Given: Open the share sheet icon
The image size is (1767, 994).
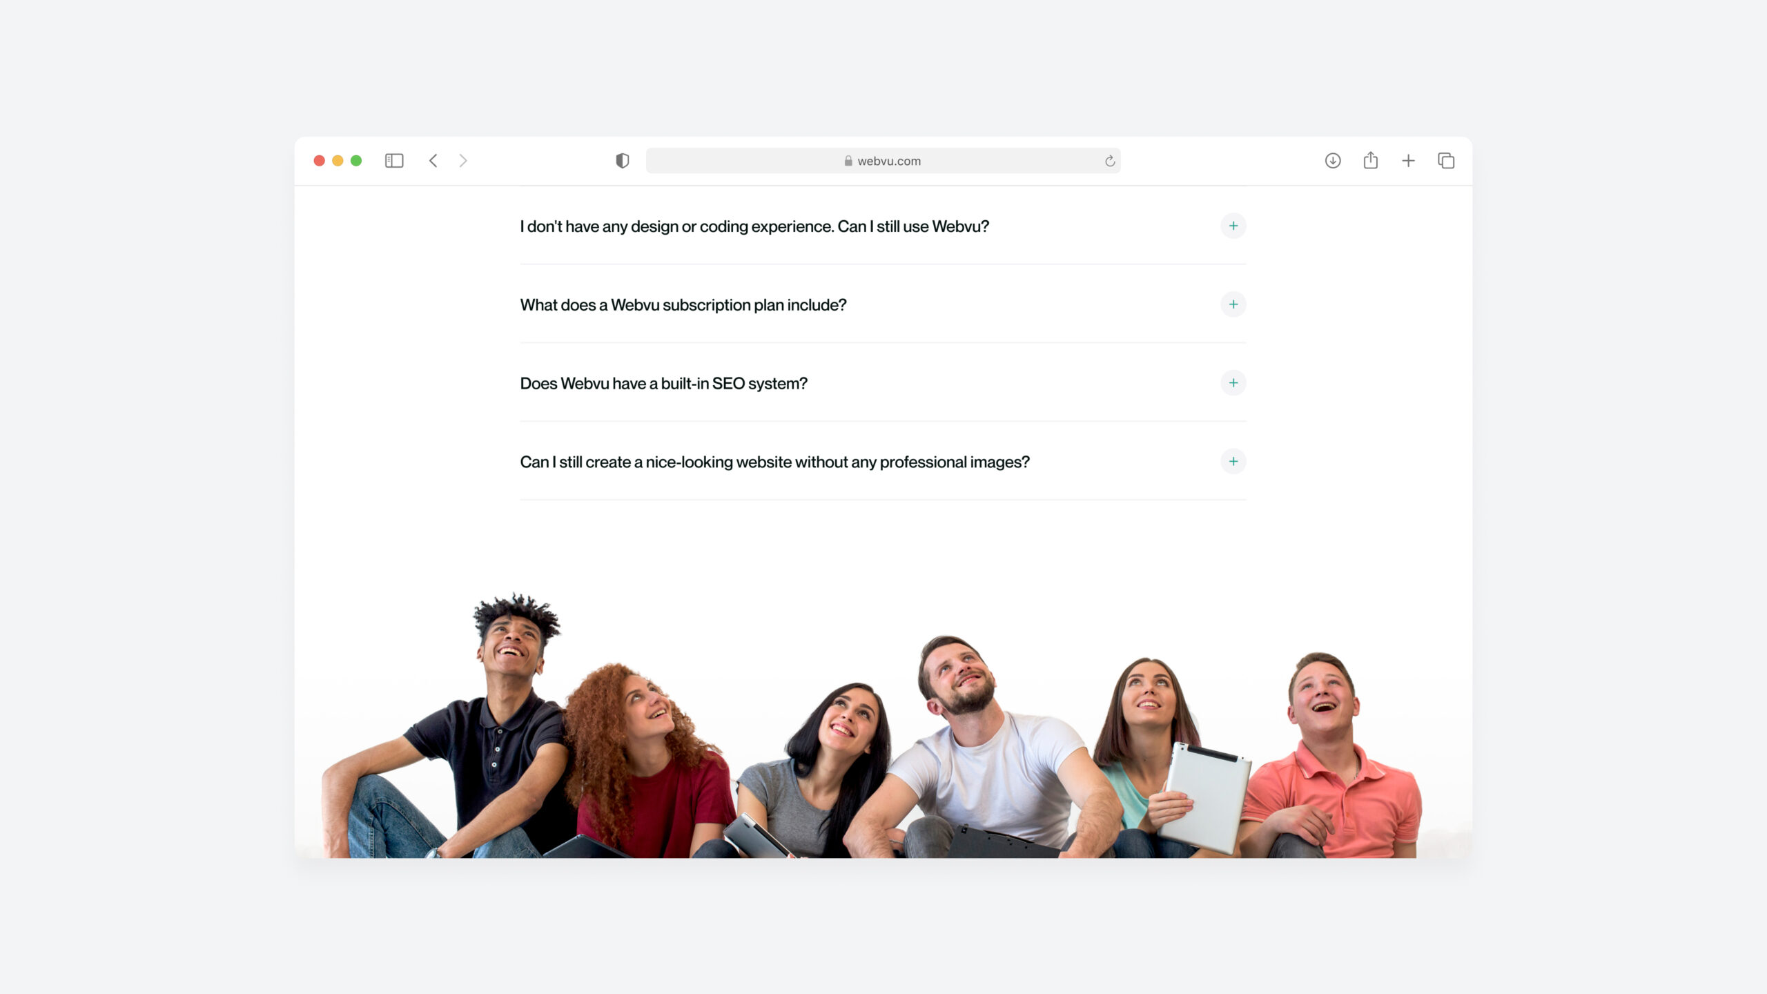Looking at the screenshot, I should click(x=1371, y=161).
